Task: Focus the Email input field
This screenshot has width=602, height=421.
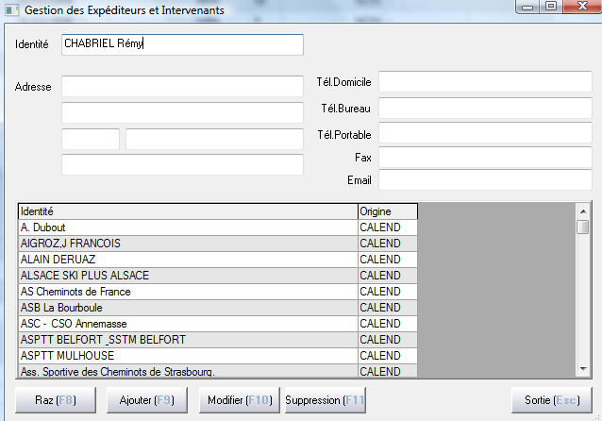Action: tap(484, 180)
